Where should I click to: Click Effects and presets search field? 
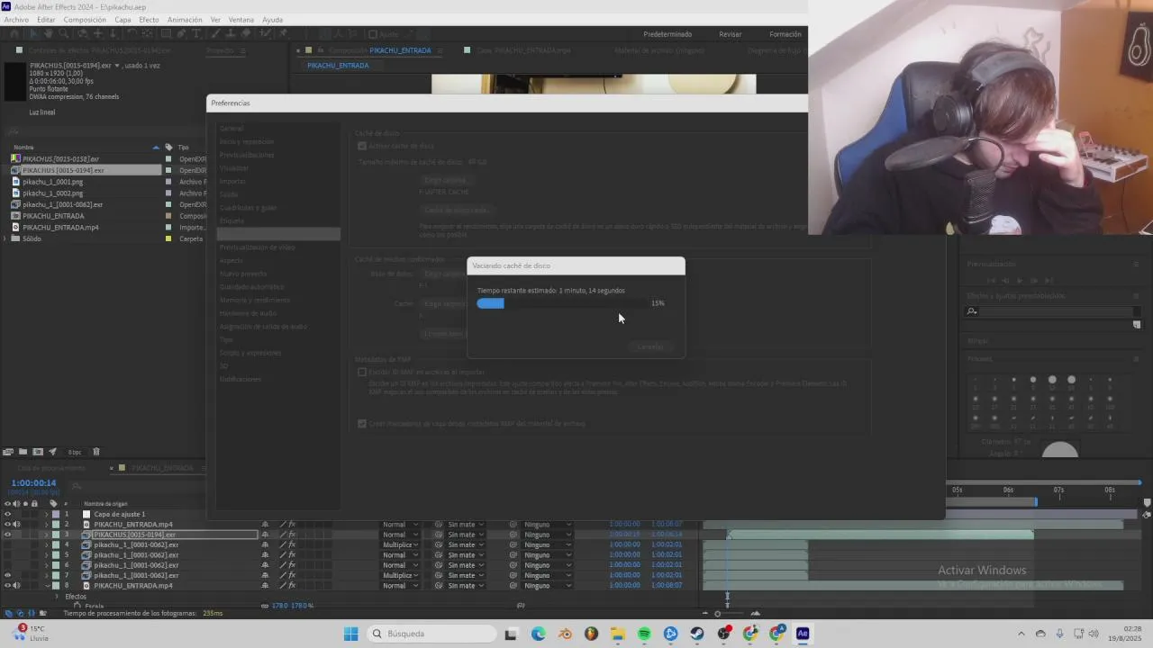1053,311
